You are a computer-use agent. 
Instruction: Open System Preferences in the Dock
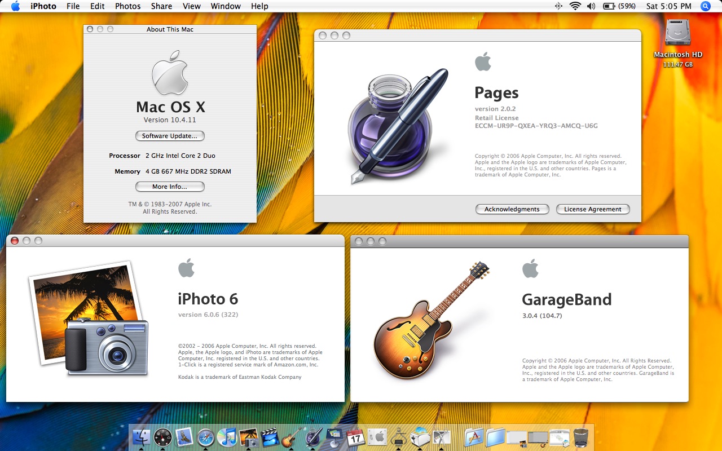[376, 437]
